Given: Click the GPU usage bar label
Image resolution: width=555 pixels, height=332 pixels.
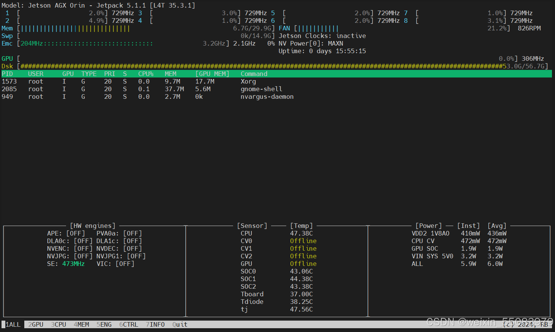Looking at the screenshot, I should click(x=7, y=58).
